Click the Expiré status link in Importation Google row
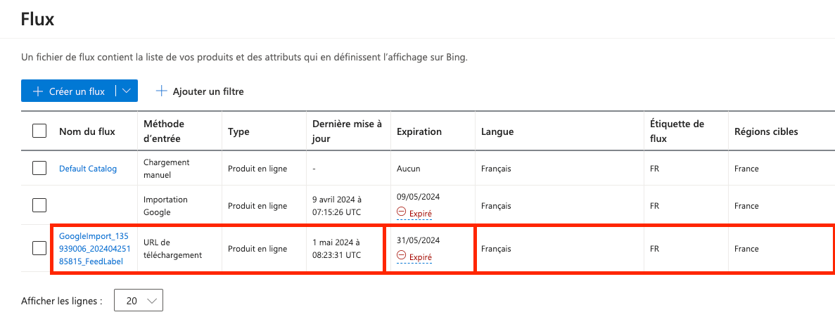This screenshot has height=324, width=835. coord(420,213)
